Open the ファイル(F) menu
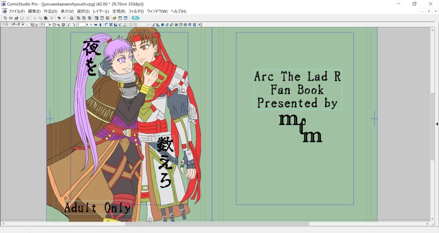439x233 pixels. coord(16,11)
